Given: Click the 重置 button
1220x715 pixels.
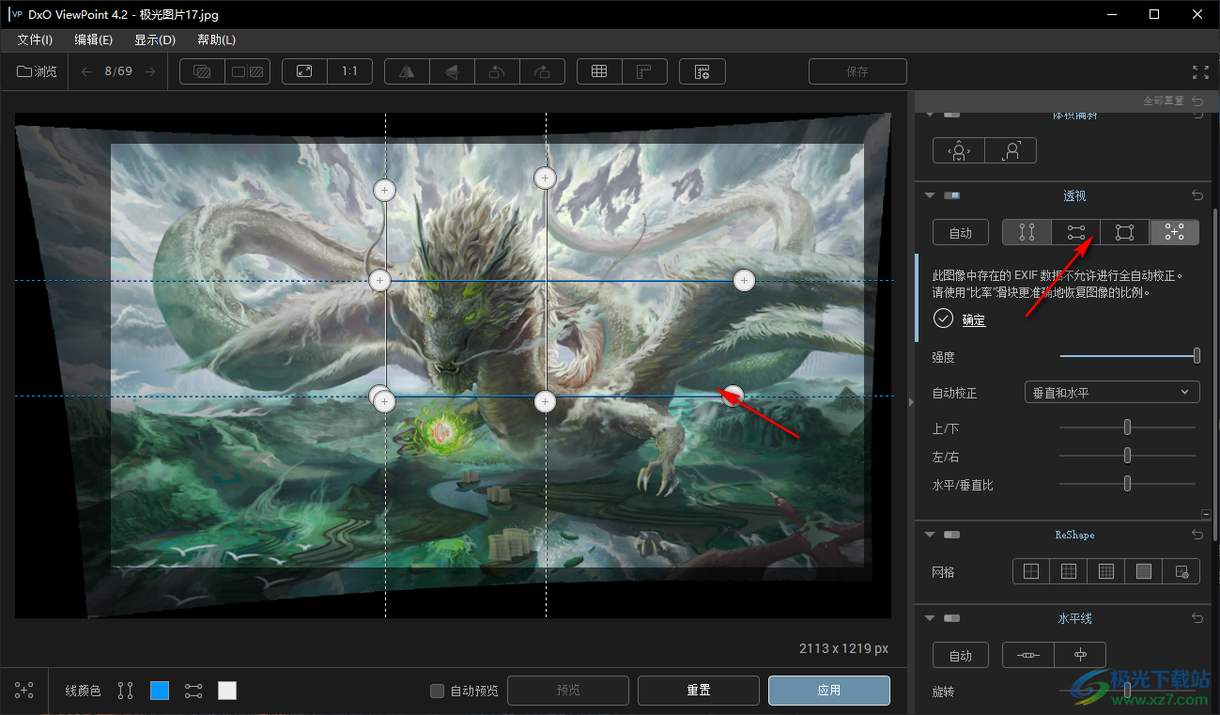Looking at the screenshot, I should (698, 691).
